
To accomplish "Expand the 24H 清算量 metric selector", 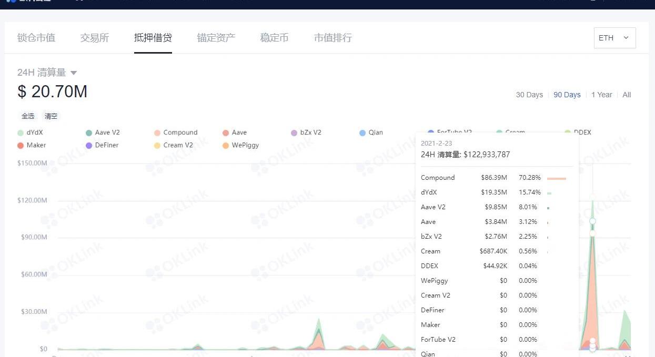I will (x=74, y=73).
